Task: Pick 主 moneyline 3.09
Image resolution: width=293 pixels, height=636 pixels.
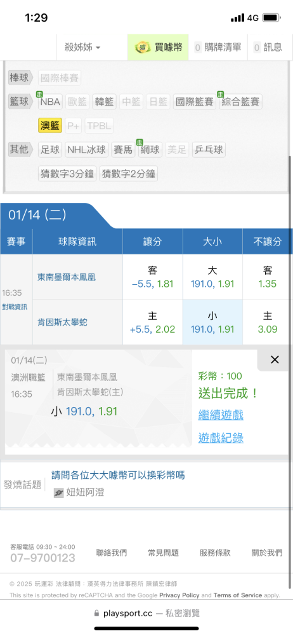Action: coord(268,322)
